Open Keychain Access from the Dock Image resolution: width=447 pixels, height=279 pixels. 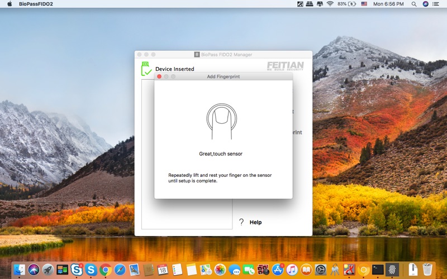click(335, 270)
